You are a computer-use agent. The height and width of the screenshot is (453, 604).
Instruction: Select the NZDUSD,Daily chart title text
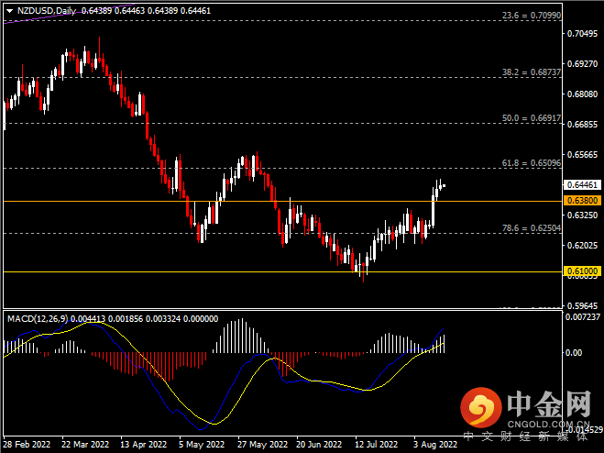coord(46,11)
